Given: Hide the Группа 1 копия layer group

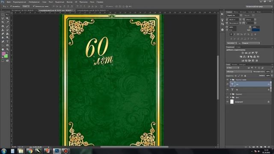Looking at the screenshot, I should click(x=227, y=80).
